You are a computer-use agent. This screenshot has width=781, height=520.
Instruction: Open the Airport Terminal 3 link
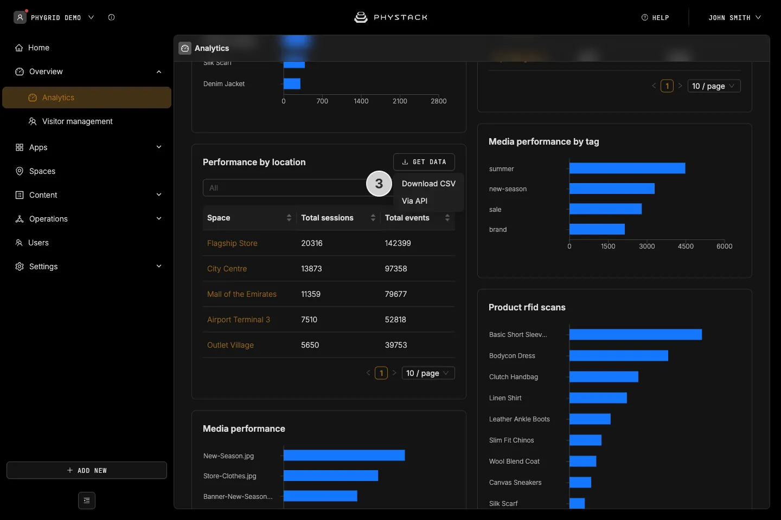(x=239, y=320)
